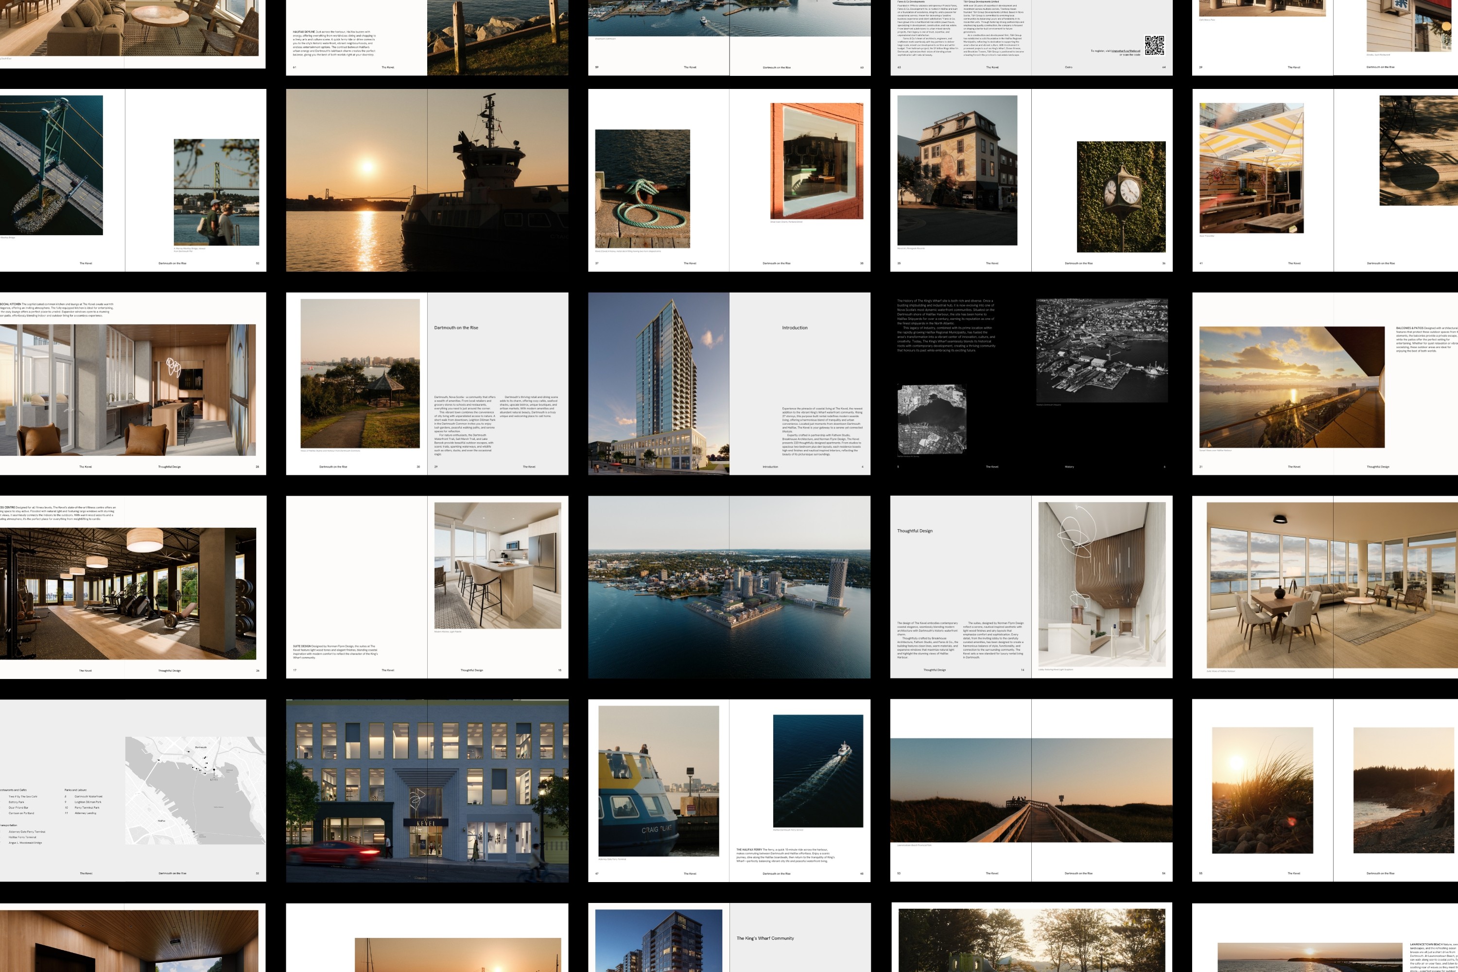Open the coiled green rope photo
Image resolution: width=1458 pixels, height=972 pixels.
(642, 189)
